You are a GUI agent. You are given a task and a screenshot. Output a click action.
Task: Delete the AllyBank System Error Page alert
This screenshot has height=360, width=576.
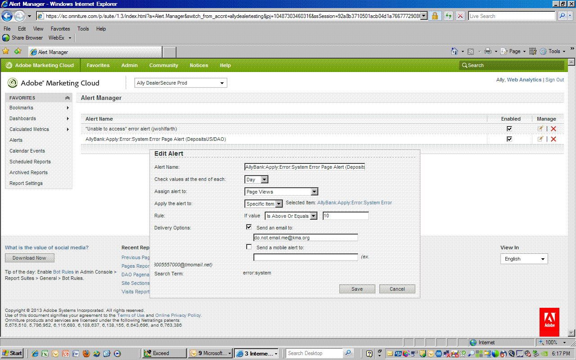click(x=553, y=139)
